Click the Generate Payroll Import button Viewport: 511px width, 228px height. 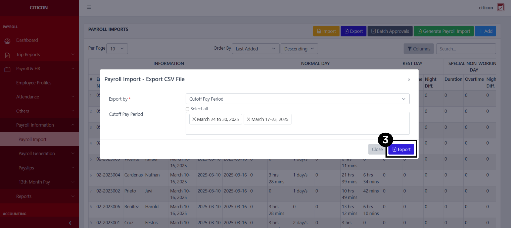444,31
